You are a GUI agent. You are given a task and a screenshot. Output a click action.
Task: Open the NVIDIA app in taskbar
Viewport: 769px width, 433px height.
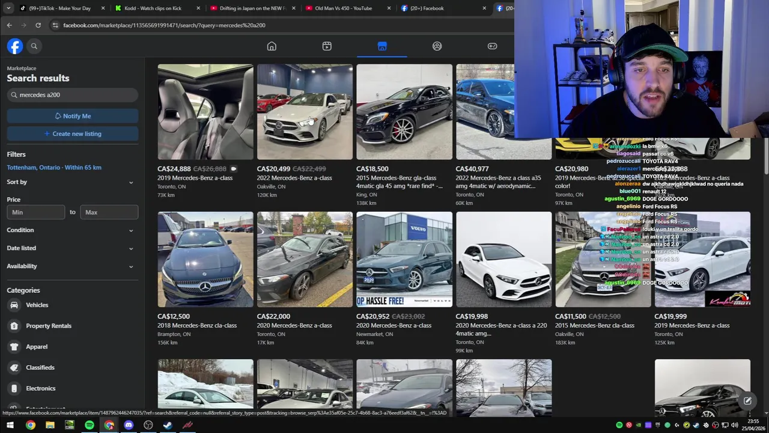70,425
